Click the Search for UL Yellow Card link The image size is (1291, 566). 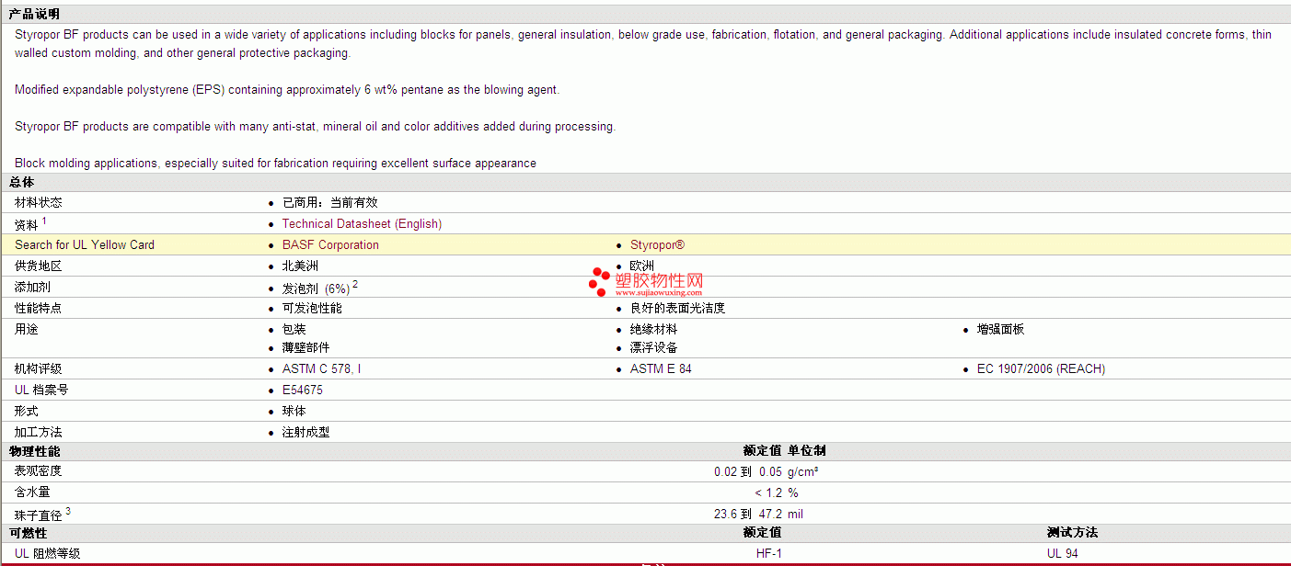pos(85,244)
